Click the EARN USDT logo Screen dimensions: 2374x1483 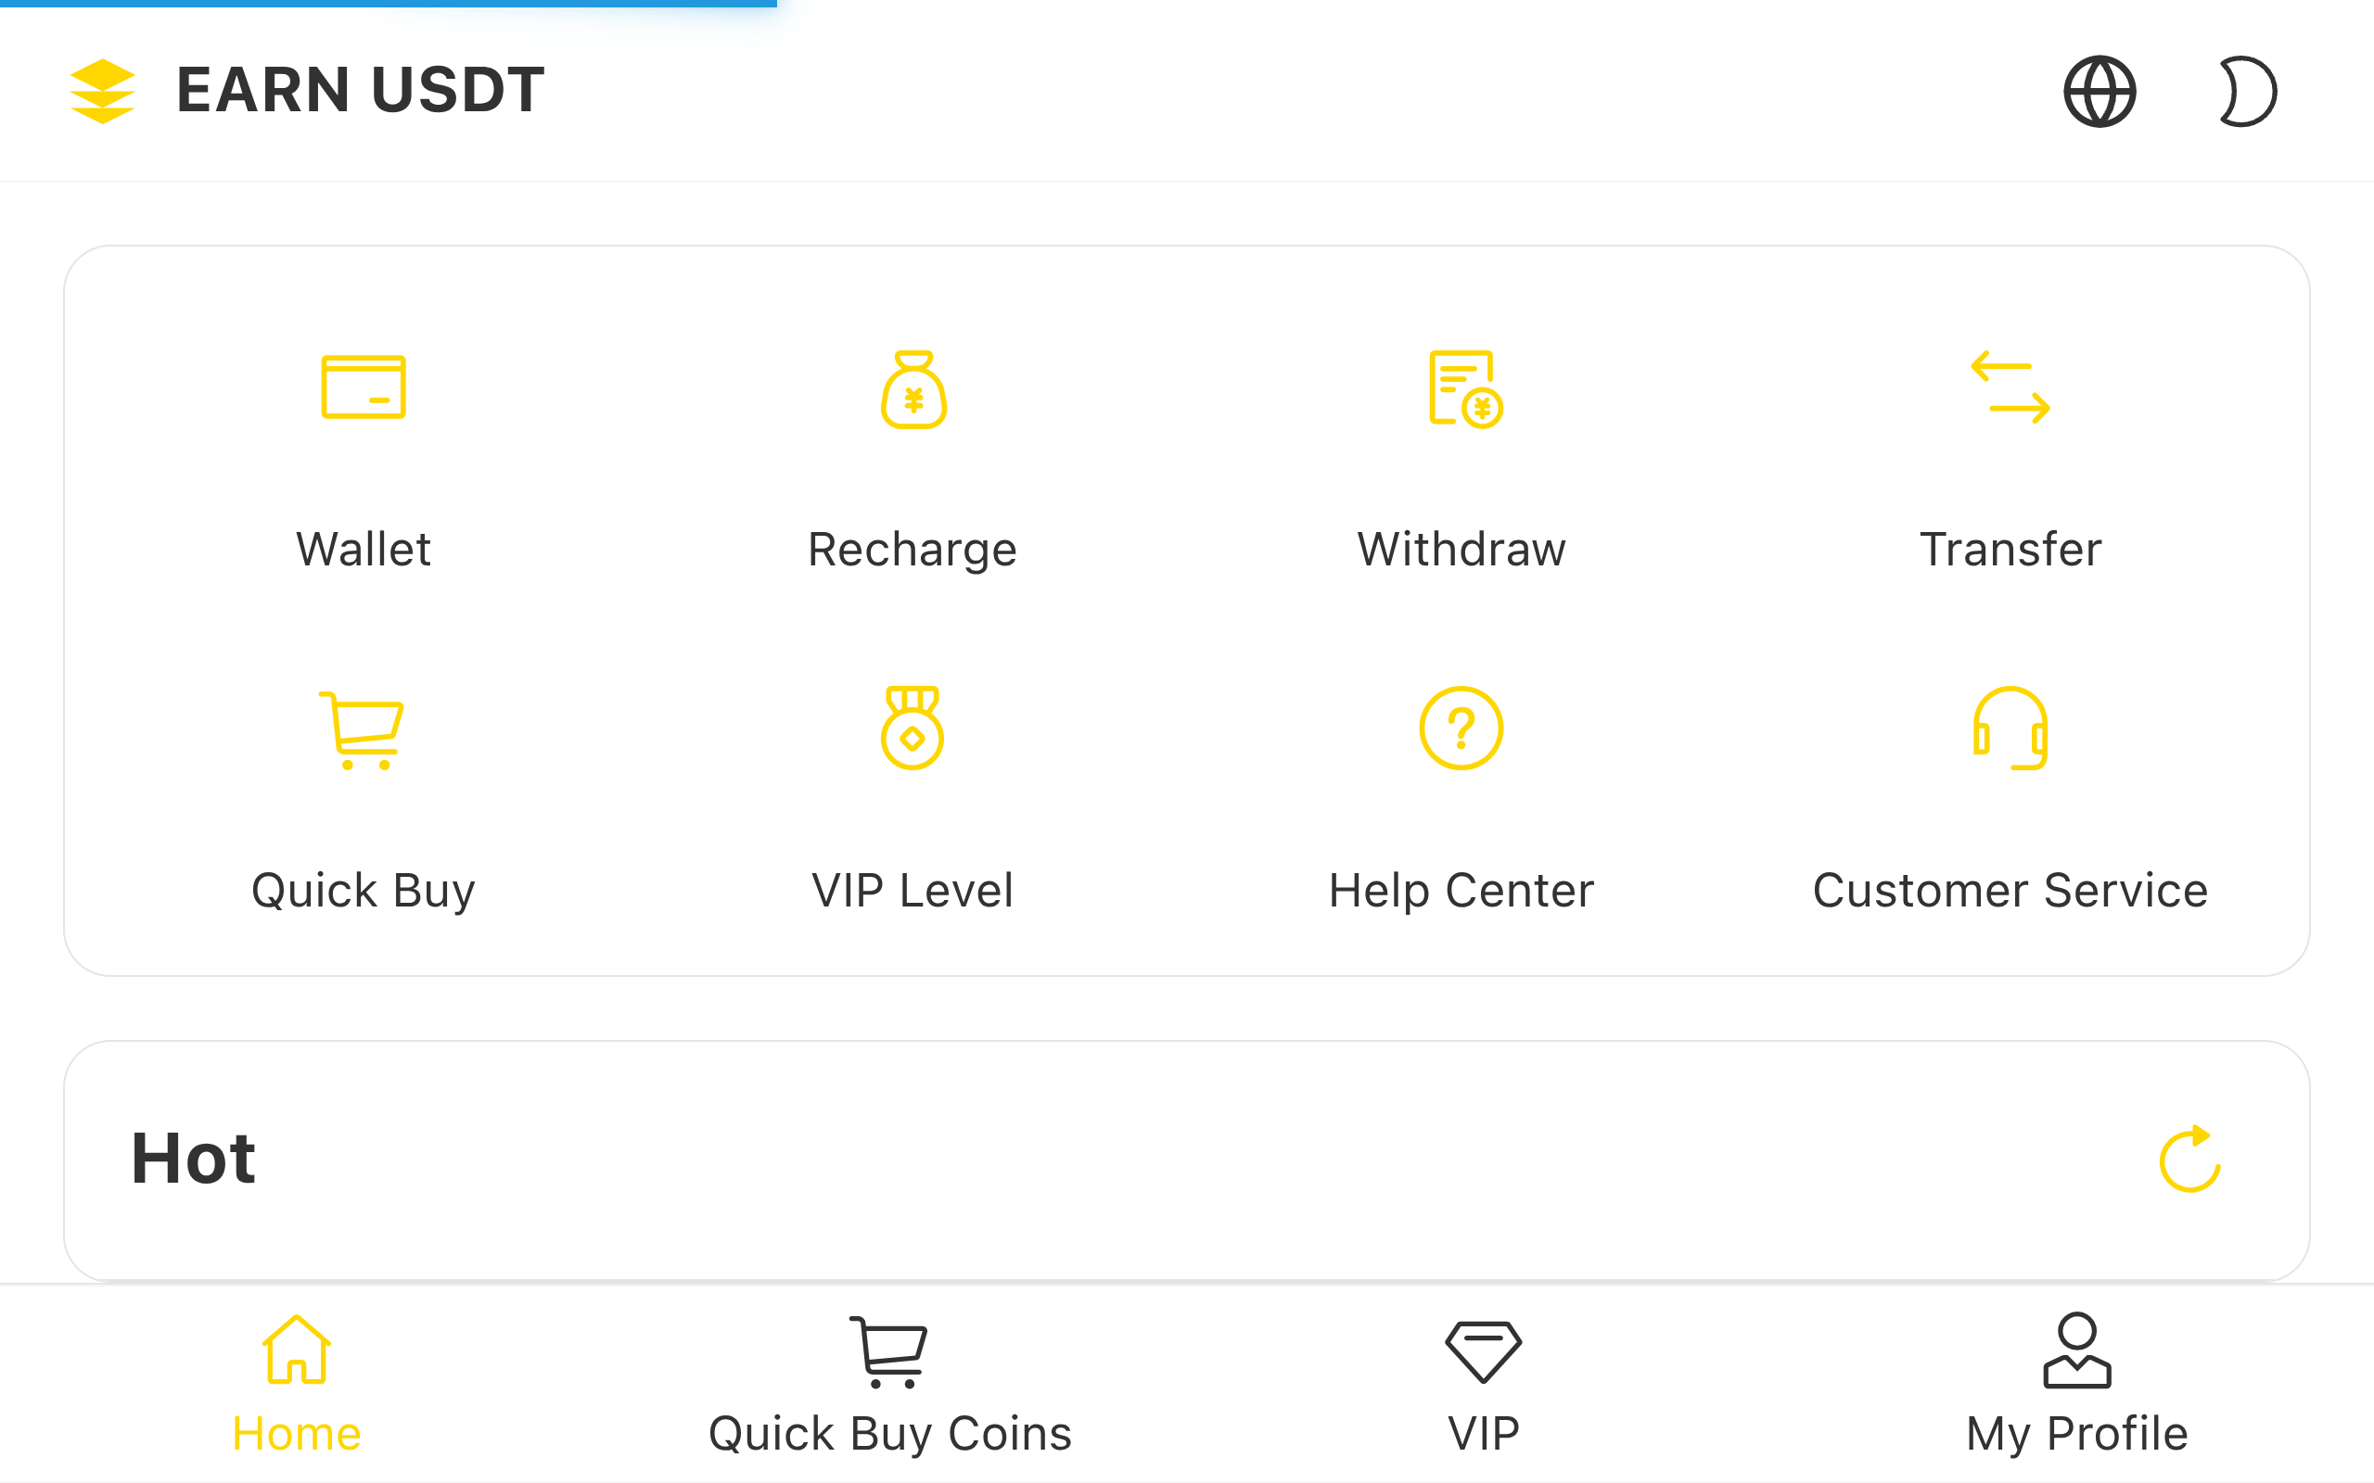pyautogui.click(x=102, y=91)
